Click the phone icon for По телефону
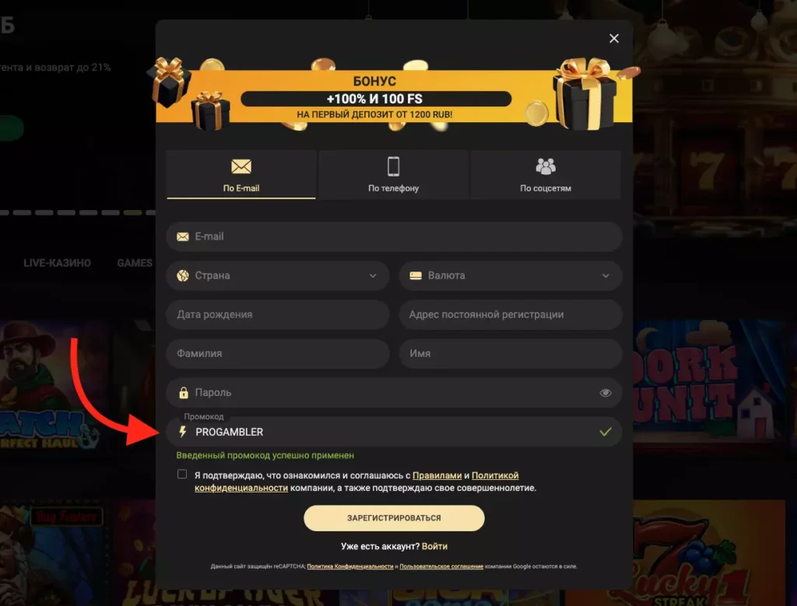 tap(393, 166)
